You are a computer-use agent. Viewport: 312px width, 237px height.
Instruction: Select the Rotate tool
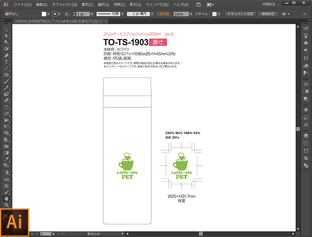coord(6,107)
